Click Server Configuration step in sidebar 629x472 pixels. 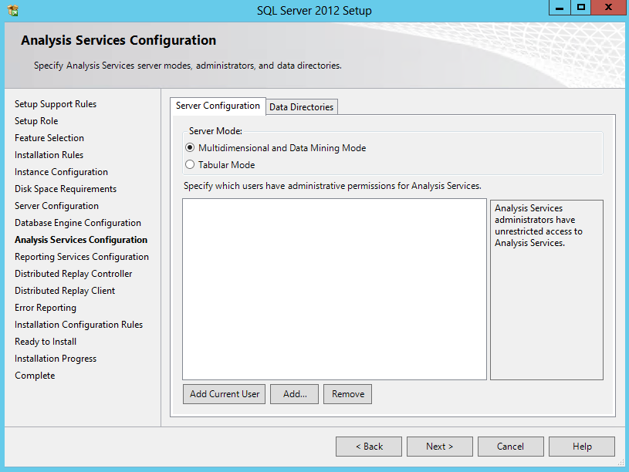[56, 206]
